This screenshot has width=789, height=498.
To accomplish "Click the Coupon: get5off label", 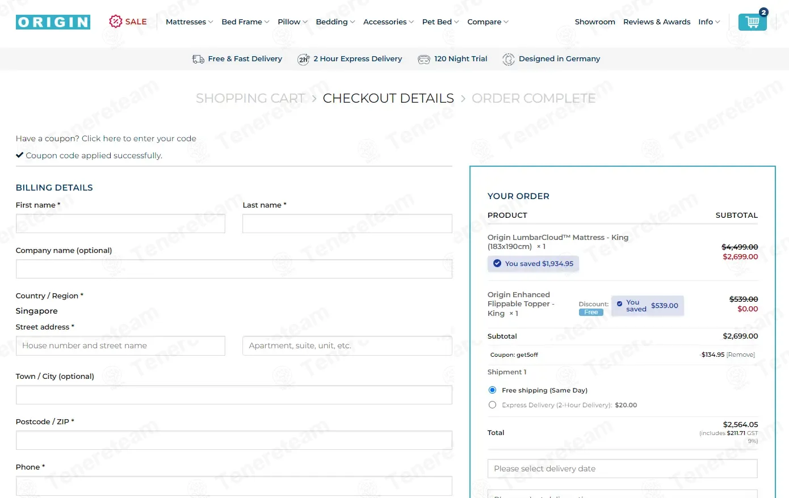I will [514, 354].
